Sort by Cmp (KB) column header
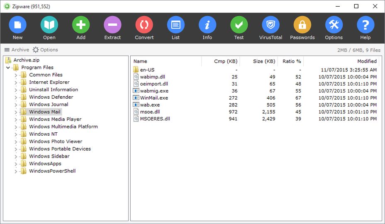 tap(220, 61)
